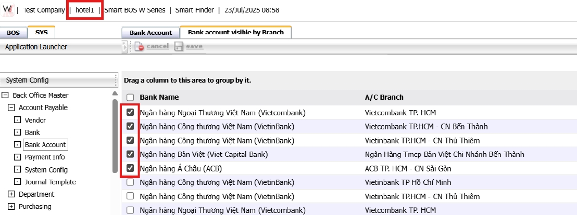This screenshot has height=215, width=577.
Task: Click the Vendor tree node icon
Action: [18, 120]
